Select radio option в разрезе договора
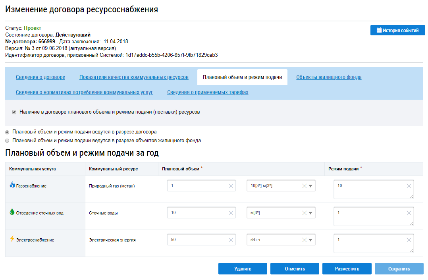 (7, 132)
